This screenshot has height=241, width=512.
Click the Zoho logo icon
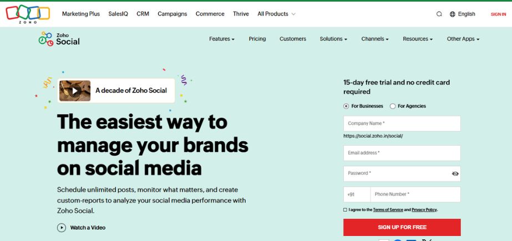click(x=28, y=13)
